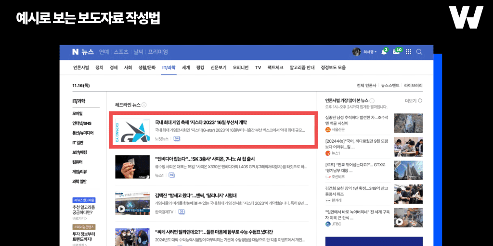Open the 언론사별 tab
The image size is (493, 246).
click(81, 67)
